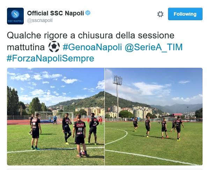Image resolution: width=212 pixels, height=170 pixels.
Task: Enlarge the right photo with floodlight tower
Action: pyautogui.click(x=154, y=117)
